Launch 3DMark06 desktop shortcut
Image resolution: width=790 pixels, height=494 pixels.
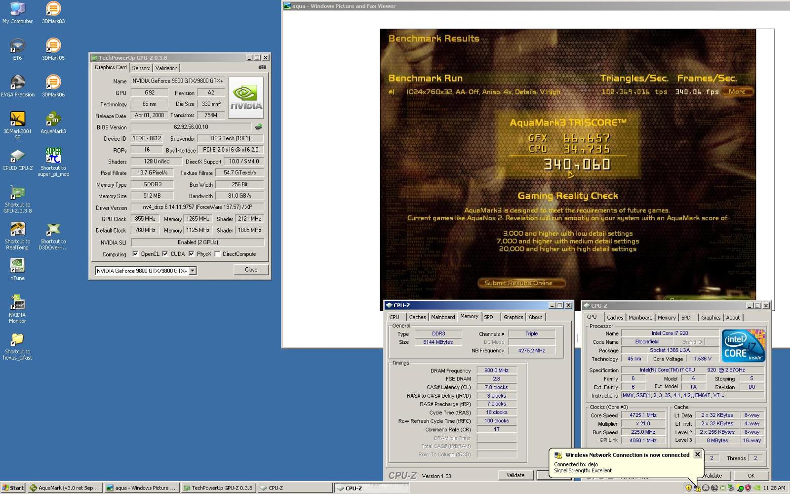[x=53, y=86]
